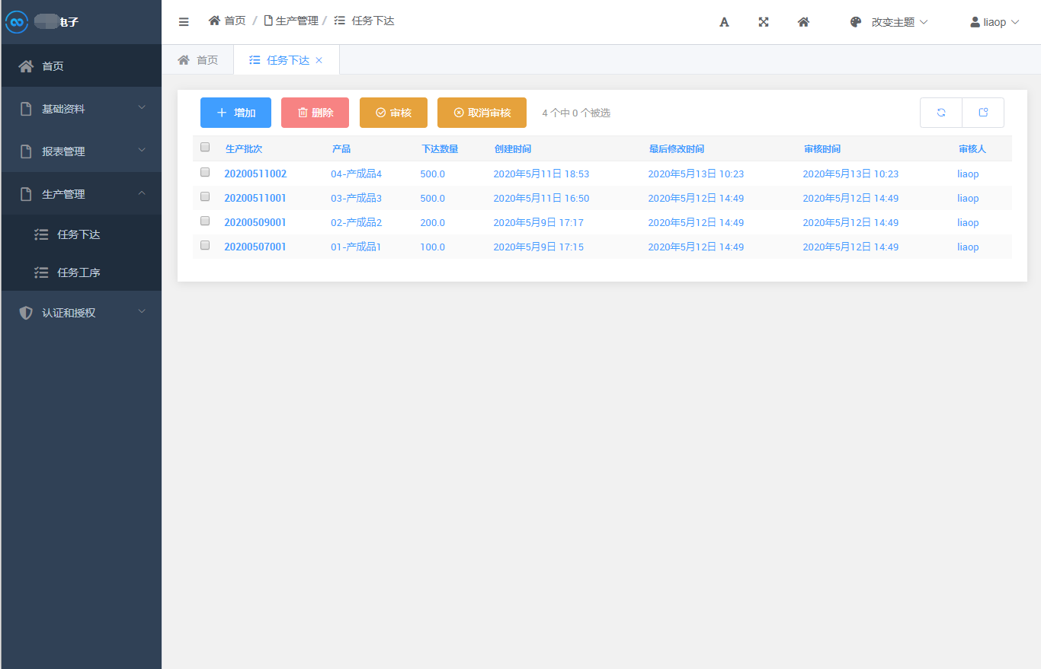The image size is (1041, 669).
Task: Open batch link 20200507001
Action: tap(255, 247)
